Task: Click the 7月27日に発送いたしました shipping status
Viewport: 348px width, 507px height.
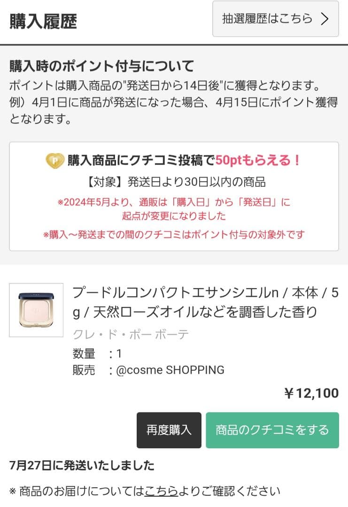Action: pos(82,466)
